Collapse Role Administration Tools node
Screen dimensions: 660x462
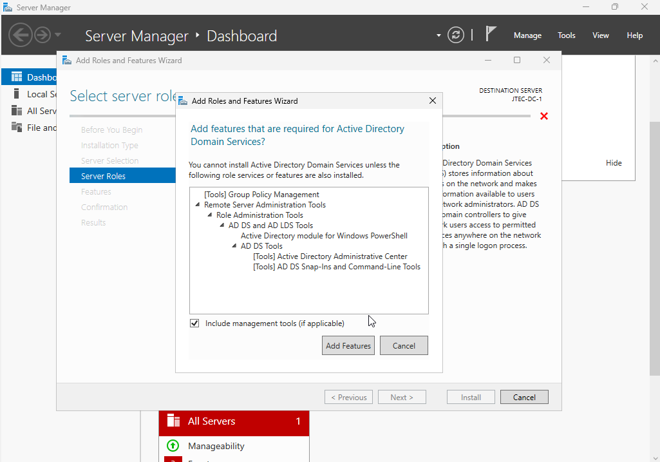click(x=210, y=215)
